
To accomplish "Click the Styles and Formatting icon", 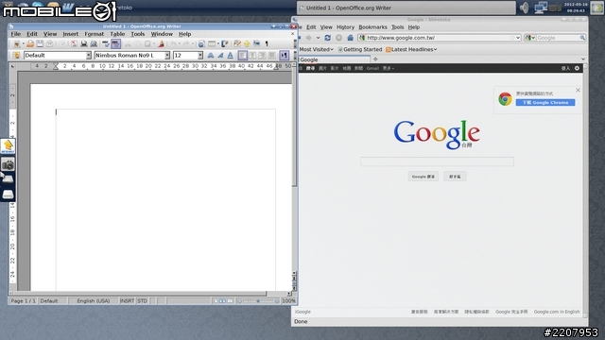I will pyautogui.click(x=16, y=56).
